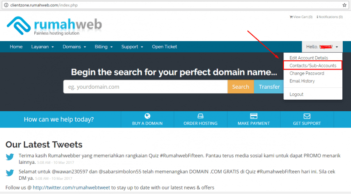Click the 'Begin the search for your perfect domain name' heading

[174, 72]
